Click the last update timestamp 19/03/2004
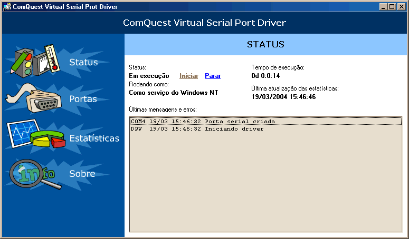Screen dimensions: 409x239 point(283,97)
